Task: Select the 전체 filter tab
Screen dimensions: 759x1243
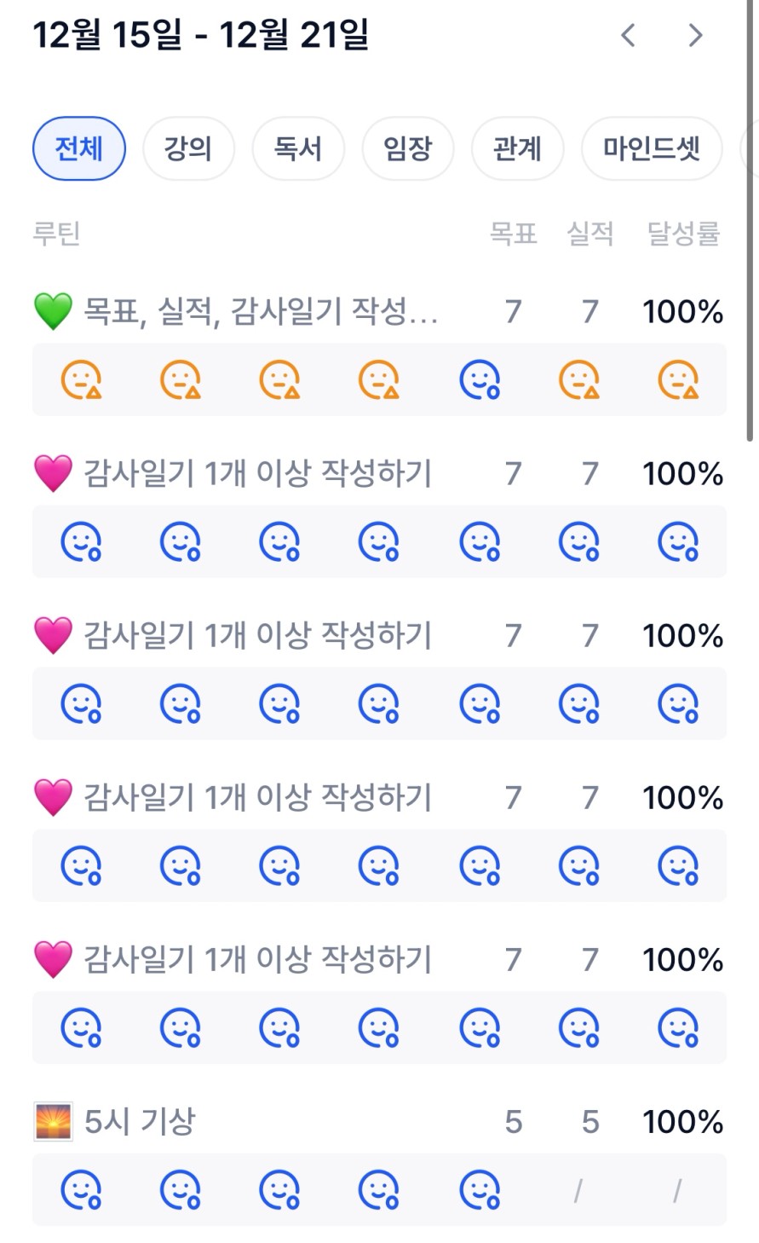Action: [x=79, y=148]
